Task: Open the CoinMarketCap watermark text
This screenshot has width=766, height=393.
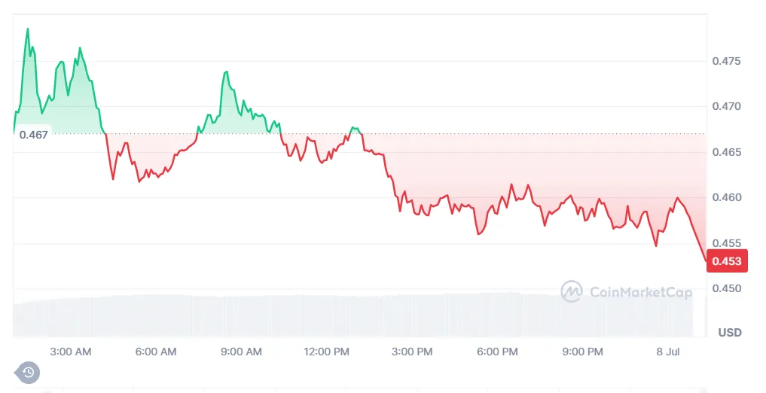Action: coord(640,292)
